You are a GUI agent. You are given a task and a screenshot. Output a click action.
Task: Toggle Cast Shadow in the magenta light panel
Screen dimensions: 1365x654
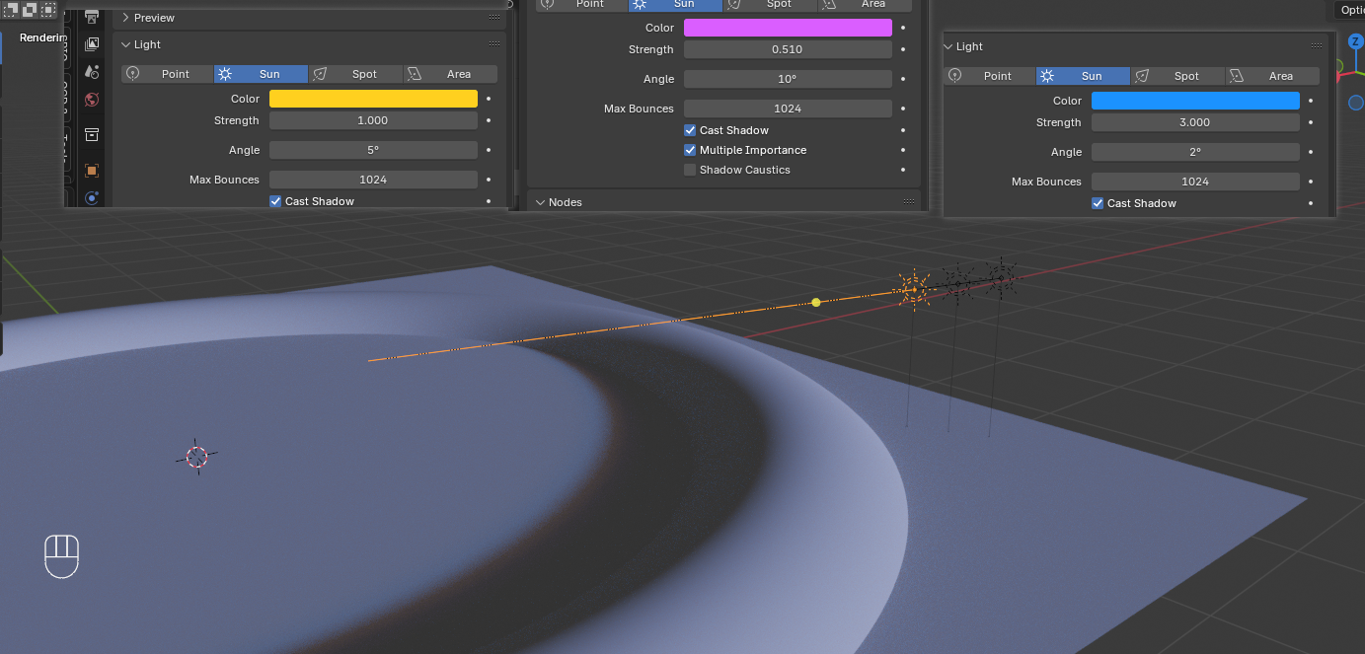[690, 130]
